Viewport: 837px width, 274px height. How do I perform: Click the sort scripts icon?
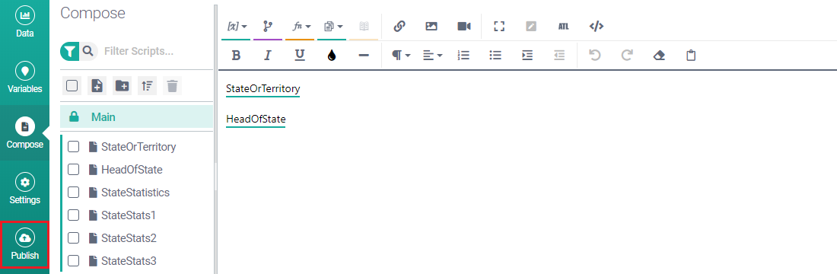[x=147, y=85]
